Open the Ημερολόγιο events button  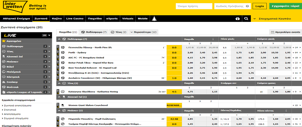click(285, 32)
